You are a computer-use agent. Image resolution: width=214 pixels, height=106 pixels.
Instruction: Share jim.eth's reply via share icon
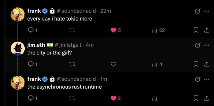(207, 64)
